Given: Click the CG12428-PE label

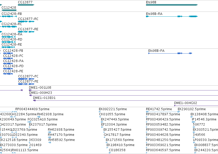Looking at the screenshot, I should tap(13, 71).
